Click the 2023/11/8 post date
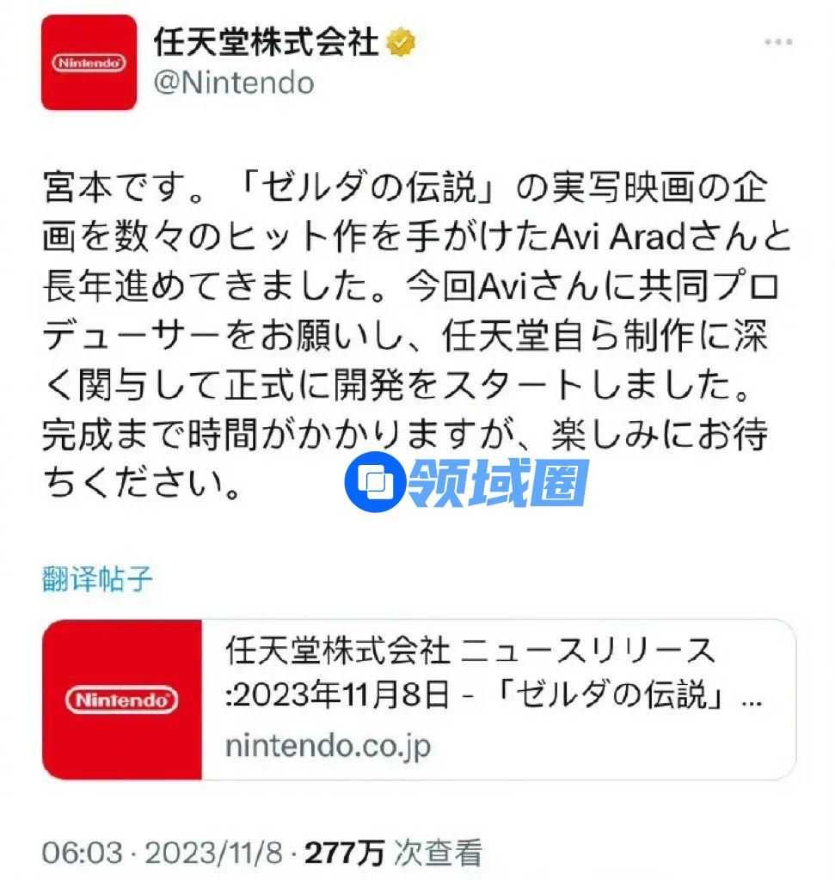The image size is (835, 880). point(213,853)
